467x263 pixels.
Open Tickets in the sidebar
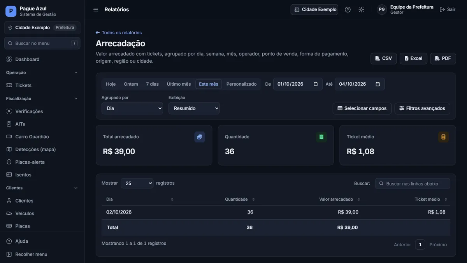(x=42, y=85)
